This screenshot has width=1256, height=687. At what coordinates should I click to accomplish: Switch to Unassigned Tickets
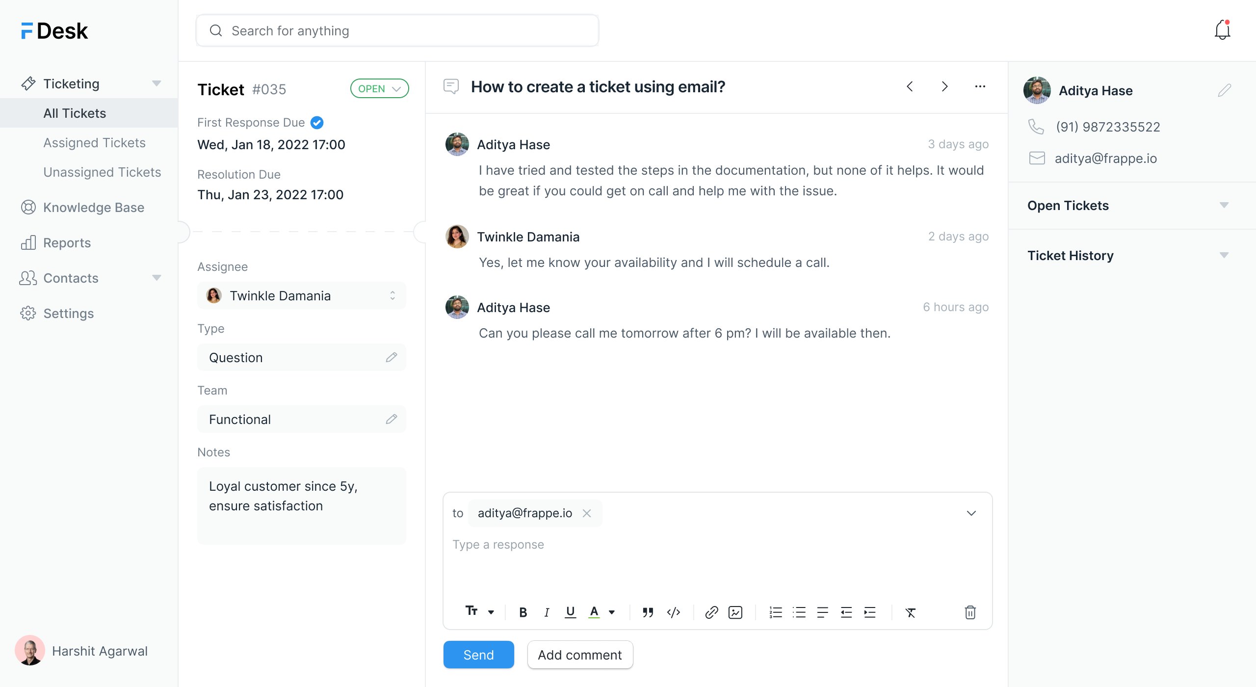102,172
